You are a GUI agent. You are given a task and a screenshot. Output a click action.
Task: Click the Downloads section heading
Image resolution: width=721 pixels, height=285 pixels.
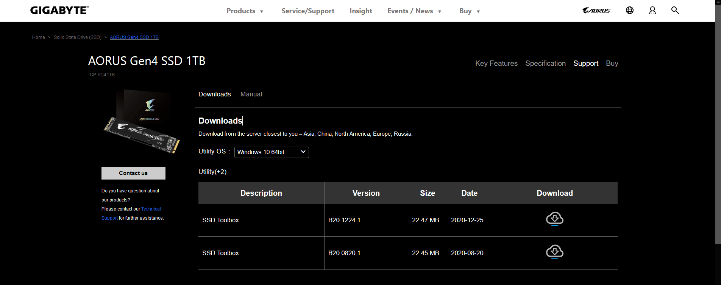click(x=220, y=121)
